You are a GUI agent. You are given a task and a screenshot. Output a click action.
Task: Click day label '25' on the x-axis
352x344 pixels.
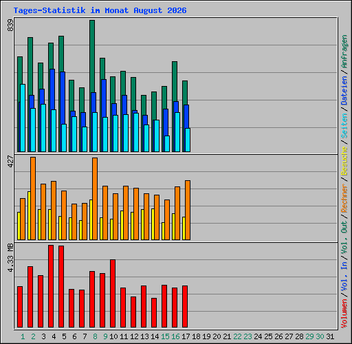tap(268, 336)
